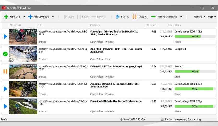Click the AmazinG Downhill video thumbnail
This screenshot has width=218, height=126.
pos(23,89)
